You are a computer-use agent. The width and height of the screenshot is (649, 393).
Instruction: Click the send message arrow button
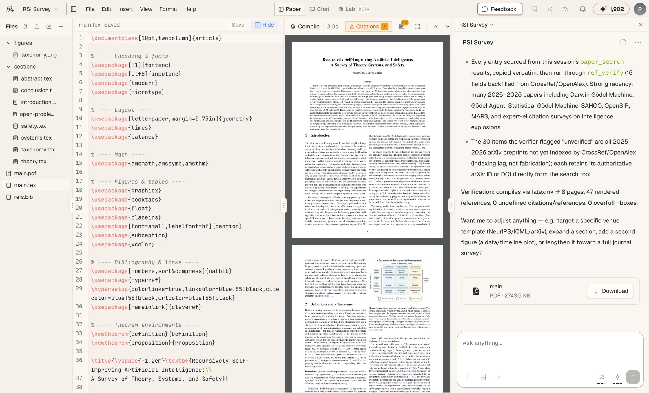click(633, 377)
